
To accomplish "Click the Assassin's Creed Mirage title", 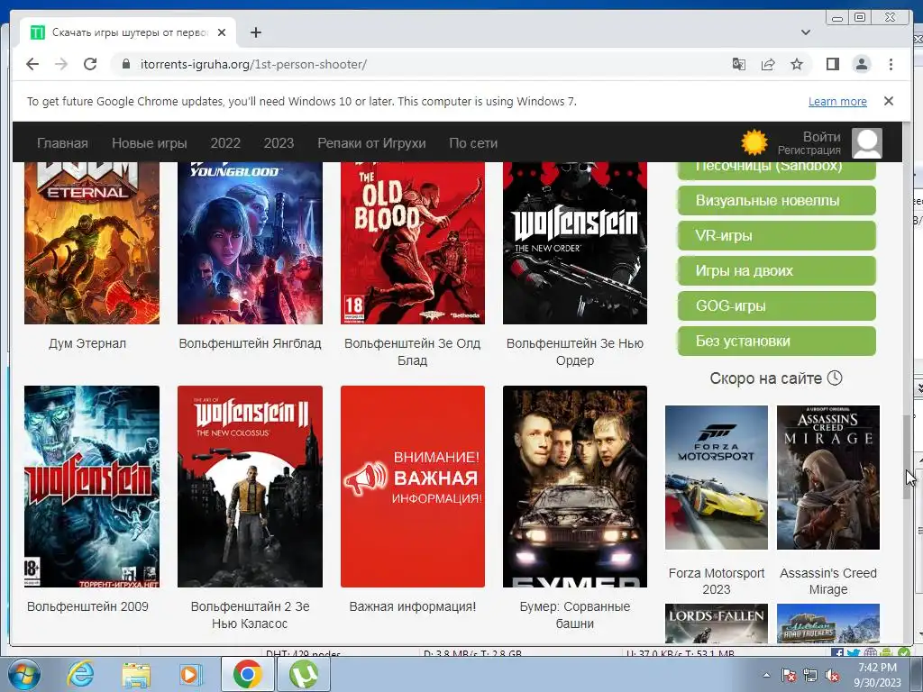I will click(x=828, y=581).
